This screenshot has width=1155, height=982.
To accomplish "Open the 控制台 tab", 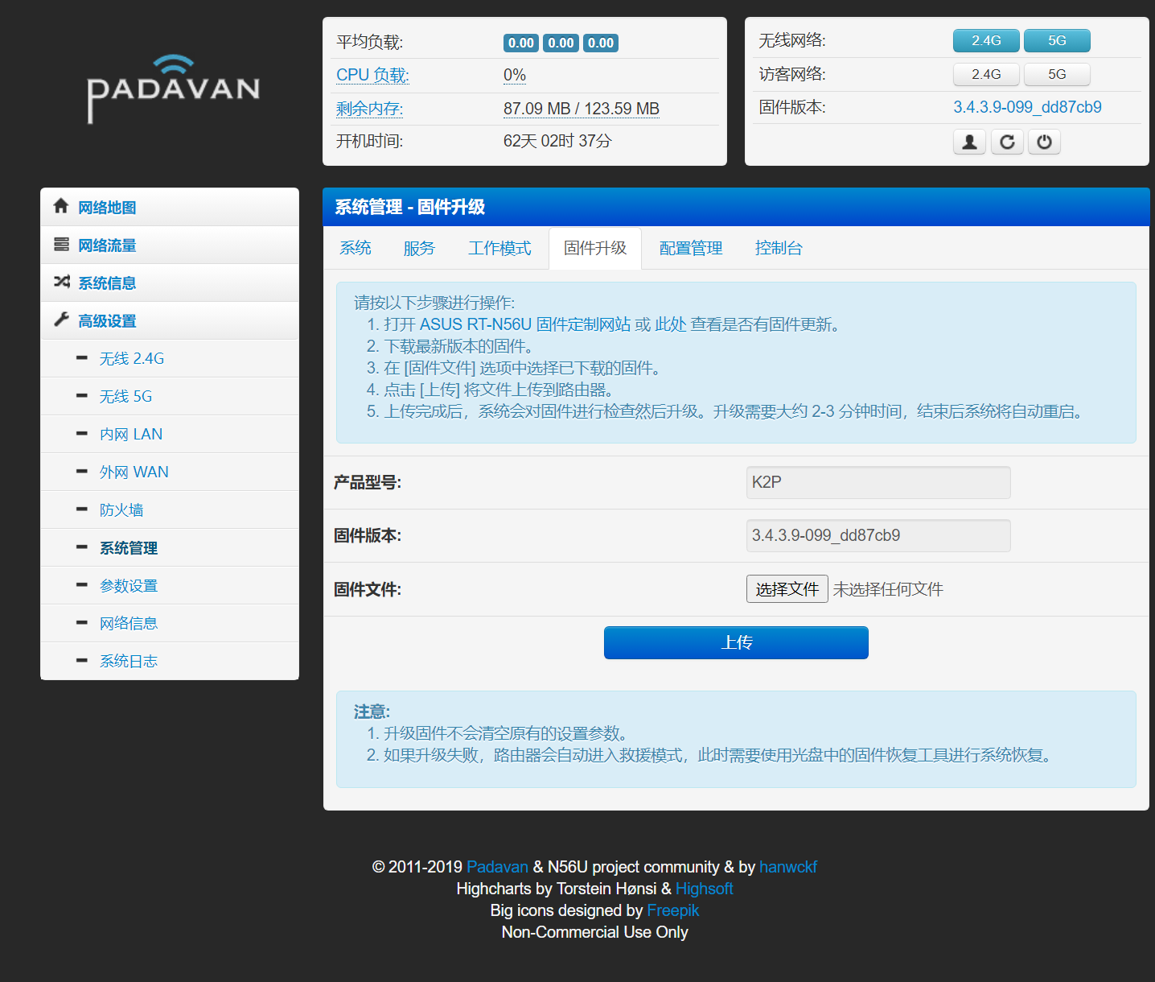I will pyautogui.click(x=778, y=248).
